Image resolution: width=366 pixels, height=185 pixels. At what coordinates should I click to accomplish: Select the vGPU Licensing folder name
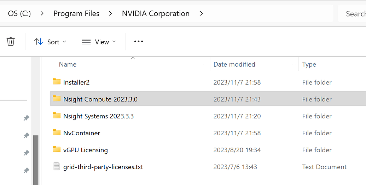coord(85,150)
